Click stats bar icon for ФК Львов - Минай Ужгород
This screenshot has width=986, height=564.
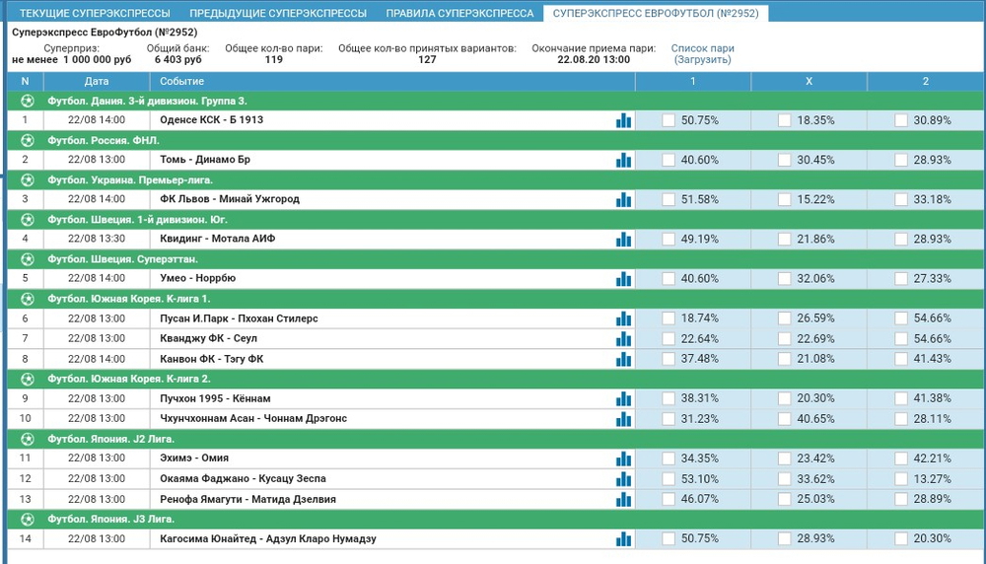click(x=623, y=199)
